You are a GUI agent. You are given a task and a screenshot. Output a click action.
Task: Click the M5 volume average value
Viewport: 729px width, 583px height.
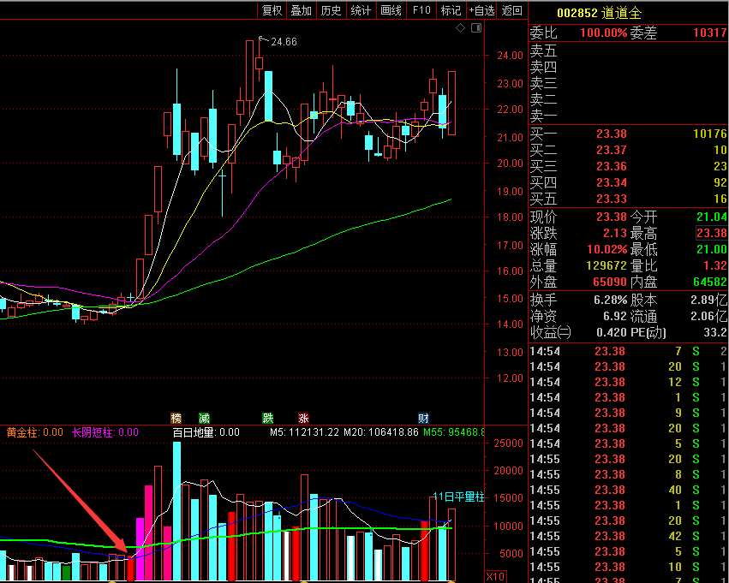(x=304, y=432)
